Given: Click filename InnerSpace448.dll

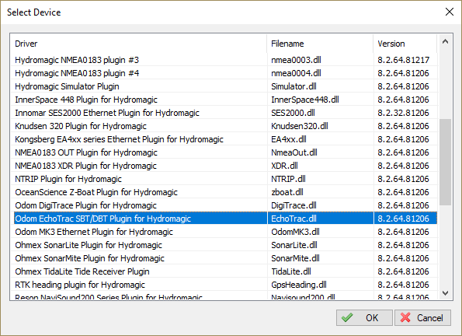Looking at the screenshot, I should pyautogui.click(x=305, y=100).
